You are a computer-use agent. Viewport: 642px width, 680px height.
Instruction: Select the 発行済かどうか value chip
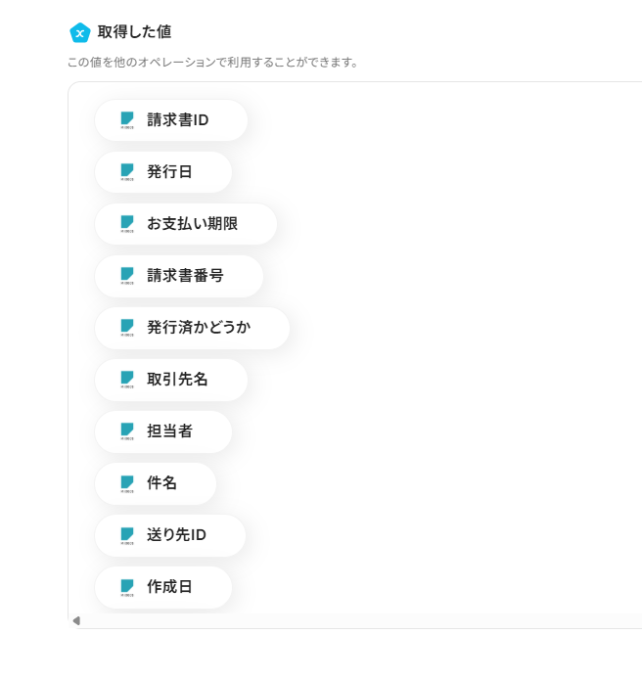[x=199, y=328]
